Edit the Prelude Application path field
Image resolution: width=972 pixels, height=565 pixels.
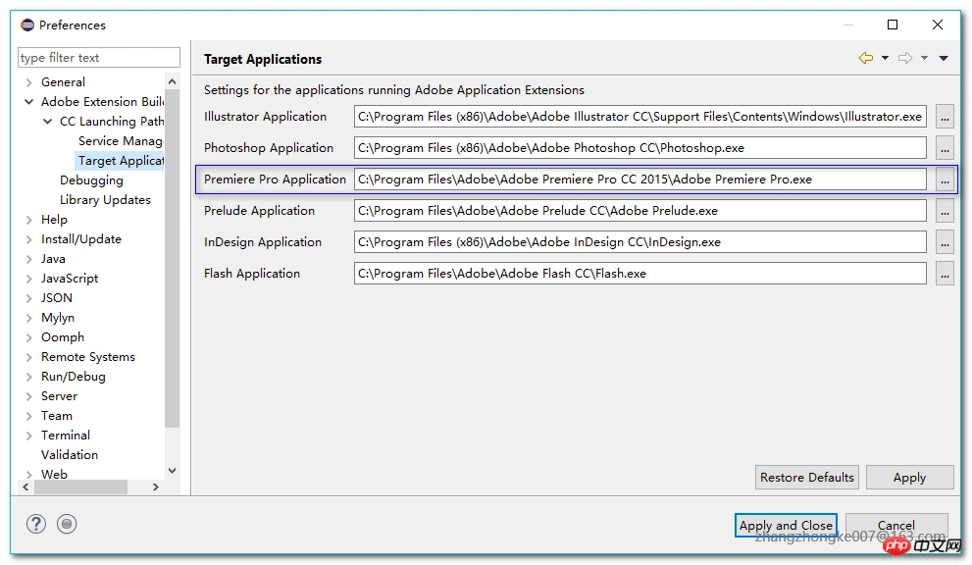coord(640,211)
